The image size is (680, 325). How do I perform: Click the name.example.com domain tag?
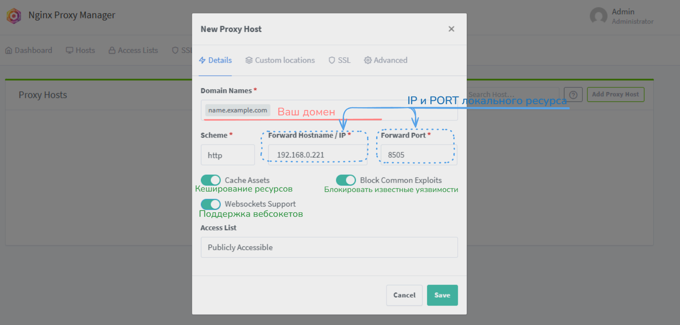click(238, 110)
